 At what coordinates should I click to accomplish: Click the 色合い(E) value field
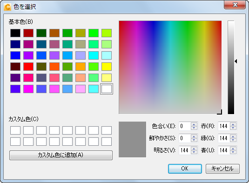click(x=185, y=126)
